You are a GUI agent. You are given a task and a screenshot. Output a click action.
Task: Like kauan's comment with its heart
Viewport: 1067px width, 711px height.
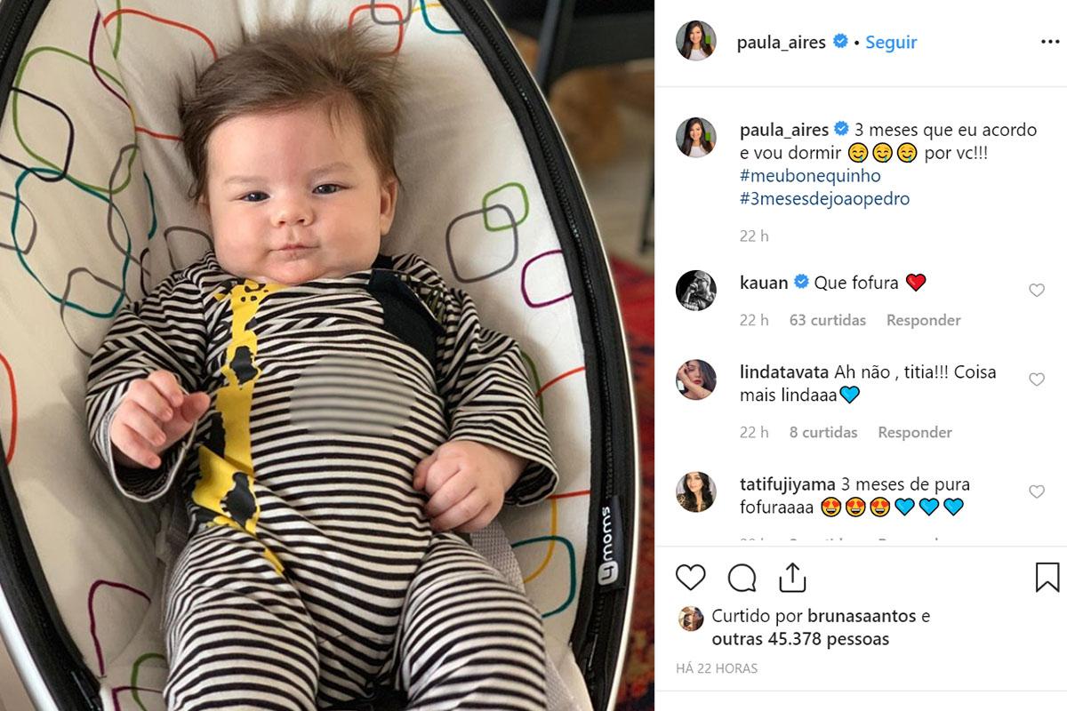tap(1037, 290)
